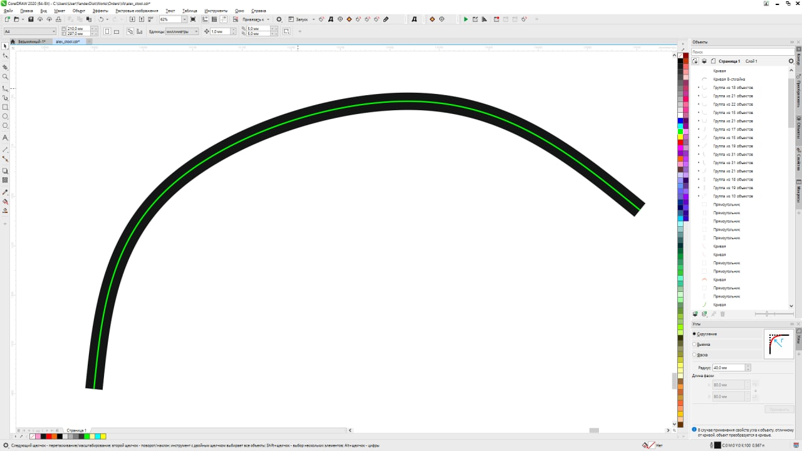Open the Растровые изображения menu
The height and width of the screenshot is (451, 802).
point(137,11)
